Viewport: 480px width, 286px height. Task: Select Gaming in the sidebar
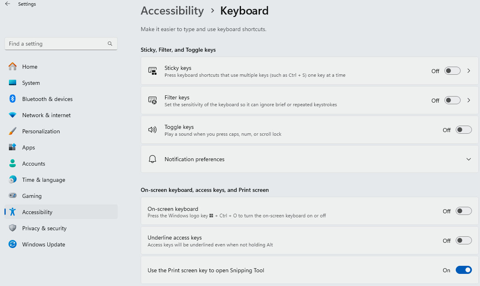(x=32, y=196)
